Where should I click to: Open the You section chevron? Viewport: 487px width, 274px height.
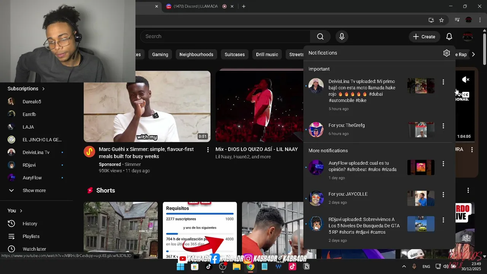[21, 211]
